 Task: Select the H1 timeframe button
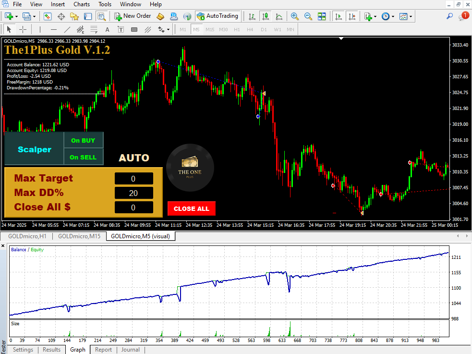(237, 29)
